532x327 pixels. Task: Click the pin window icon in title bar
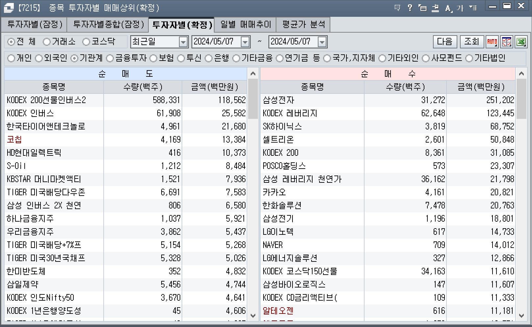click(x=435, y=8)
